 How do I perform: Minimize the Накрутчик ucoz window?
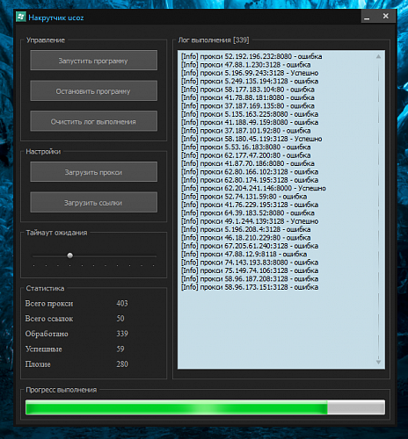(x=367, y=17)
